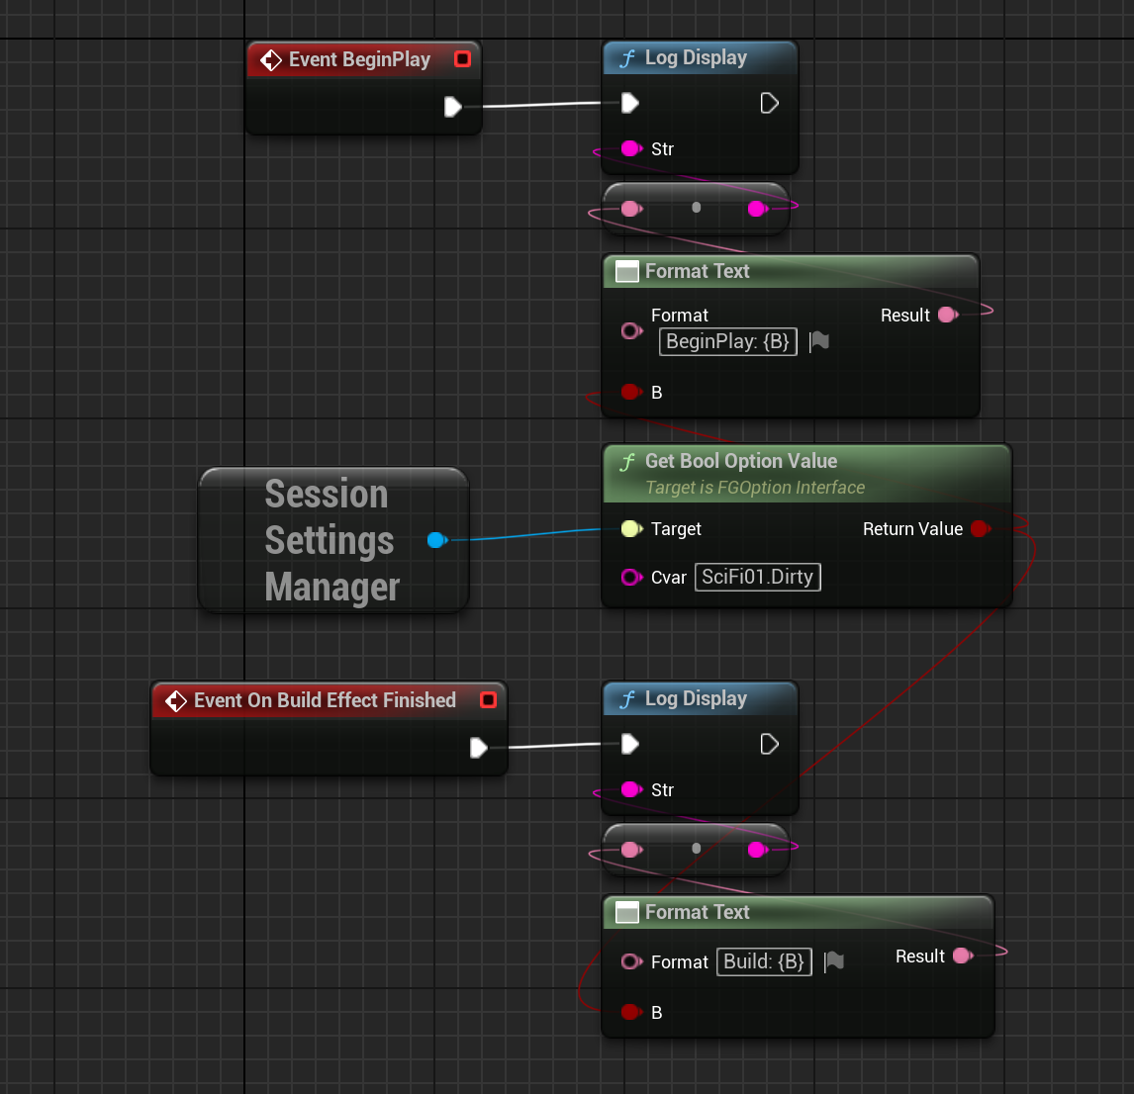Click the red delegate pin on Event BeginPlay
Viewport: 1134px width, 1094px height.
pos(462,58)
